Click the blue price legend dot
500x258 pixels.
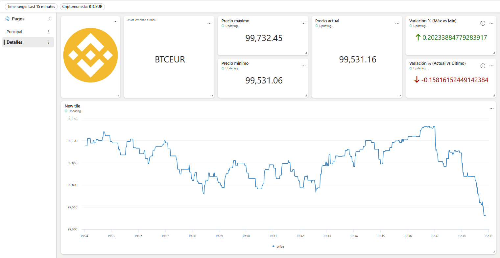tap(274, 246)
